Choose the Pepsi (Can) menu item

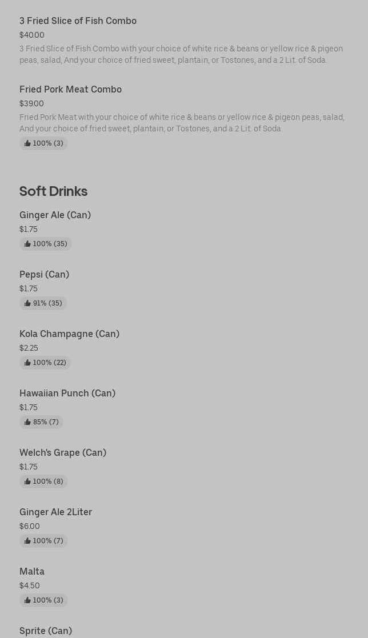[x=44, y=274]
